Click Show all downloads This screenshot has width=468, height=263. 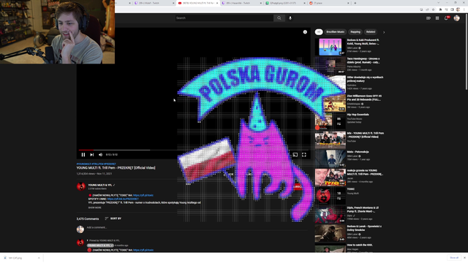(454, 258)
